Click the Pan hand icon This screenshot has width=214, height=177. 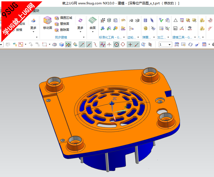tap(183, 44)
